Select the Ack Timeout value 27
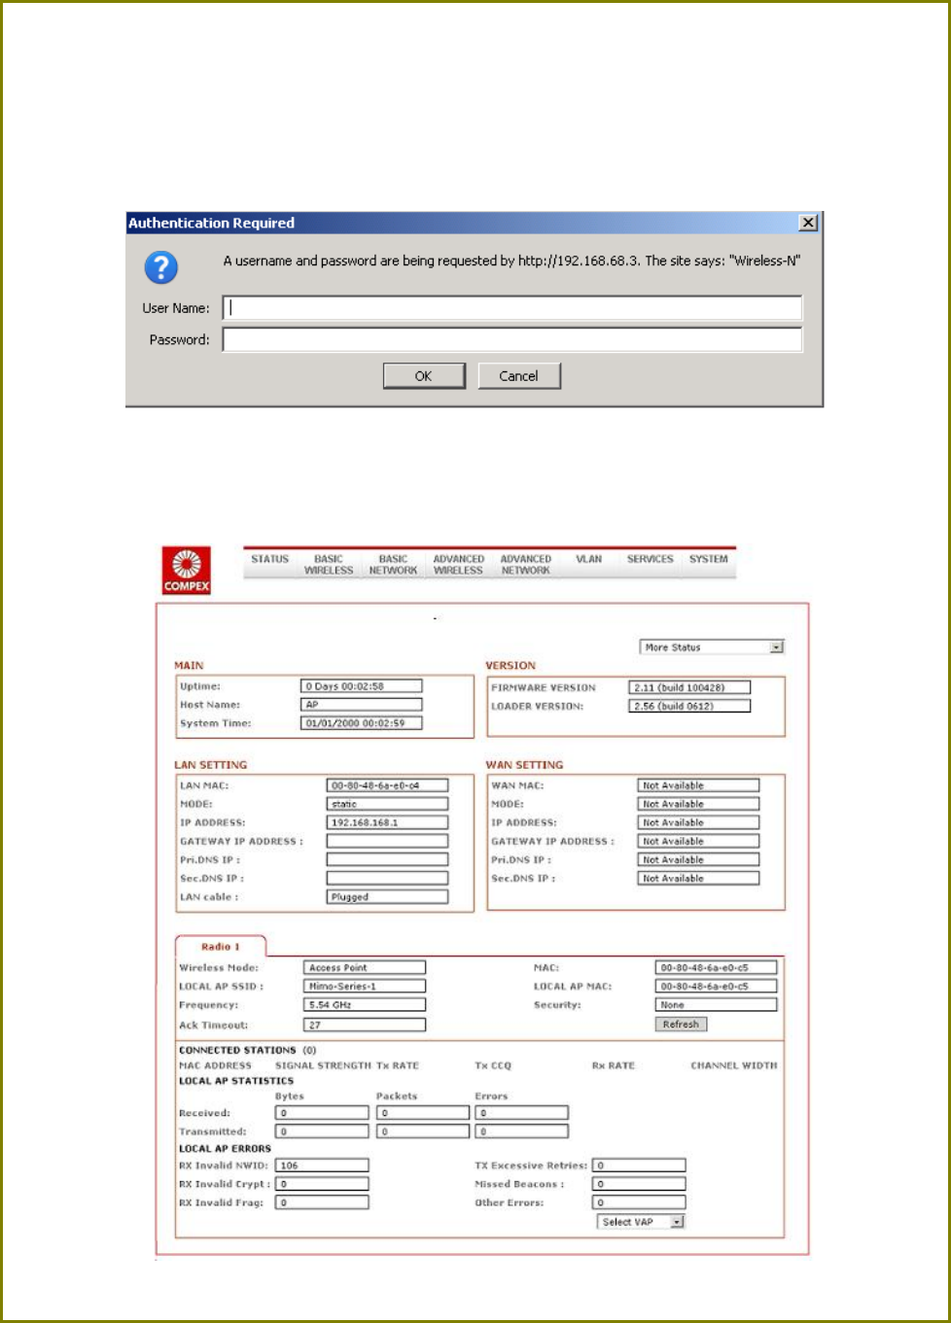 [365, 1025]
